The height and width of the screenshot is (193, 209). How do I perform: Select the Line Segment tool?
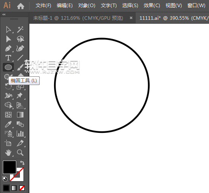click(20, 58)
